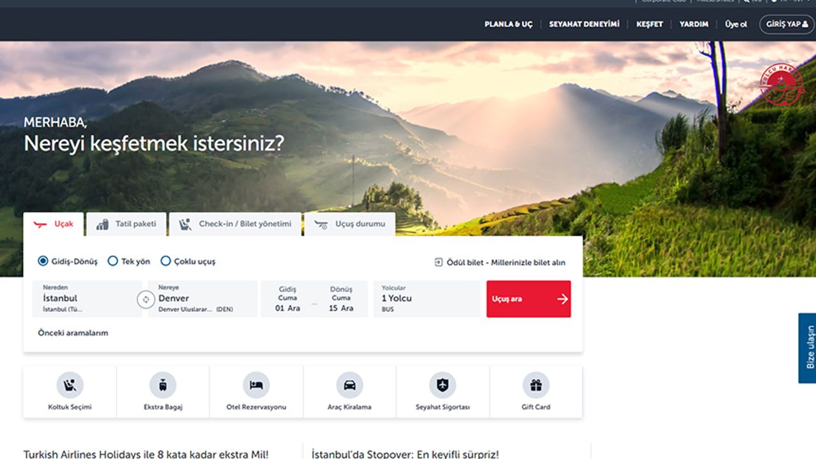Open the Gidiş departure date picker
This screenshot has width=816, height=459.
point(288,299)
